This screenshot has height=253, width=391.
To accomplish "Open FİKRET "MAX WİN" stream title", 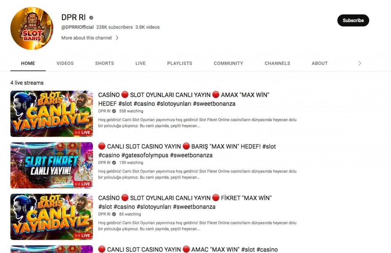I will coord(185,202).
